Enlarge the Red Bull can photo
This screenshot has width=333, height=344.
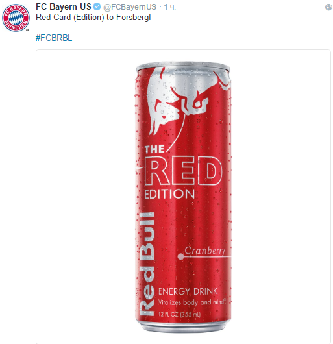point(183,197)
